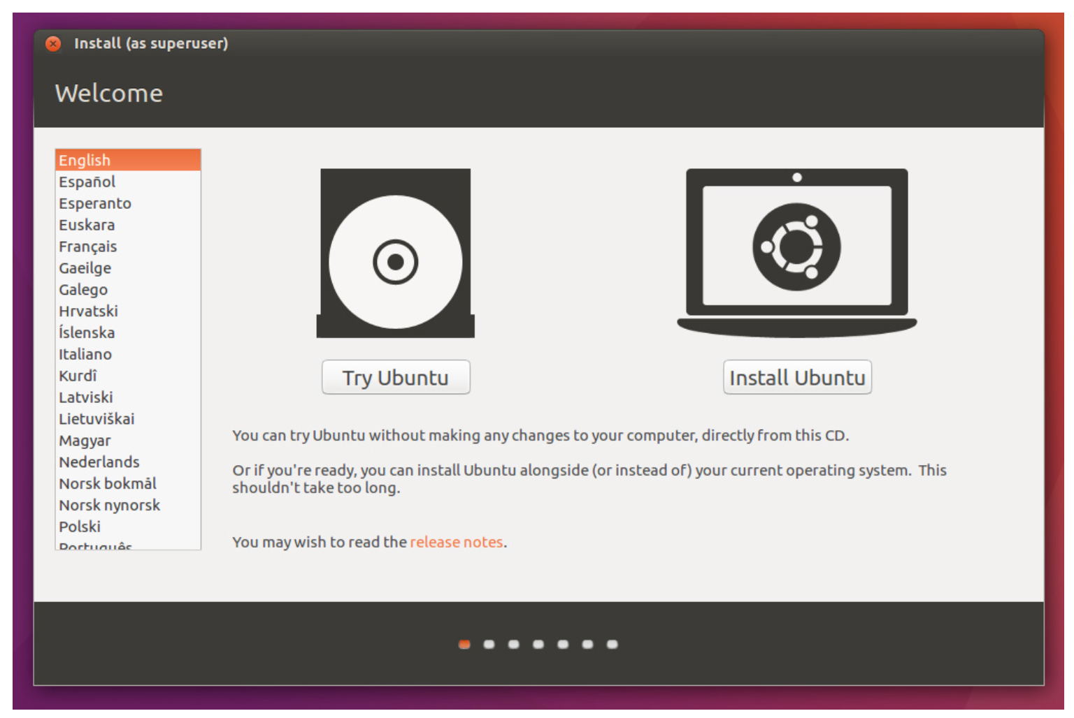This screenshot has width=1074, height=718.
Task: Select Norsk bokmål language
Action: 128,483
